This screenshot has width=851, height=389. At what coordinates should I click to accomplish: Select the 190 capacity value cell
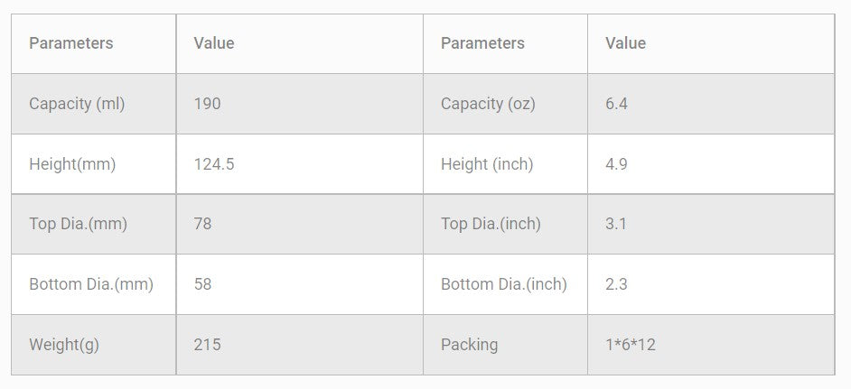pyautogui.click(x=208, y=104)
